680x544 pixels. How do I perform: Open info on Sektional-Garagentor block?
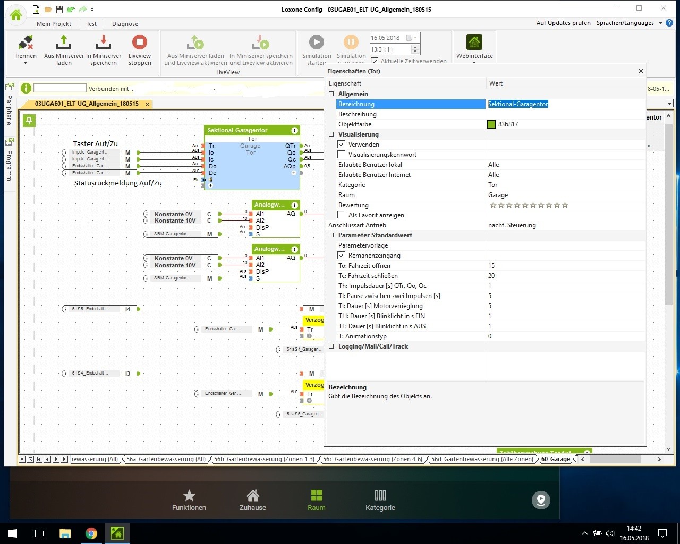[x=294, y=130]
